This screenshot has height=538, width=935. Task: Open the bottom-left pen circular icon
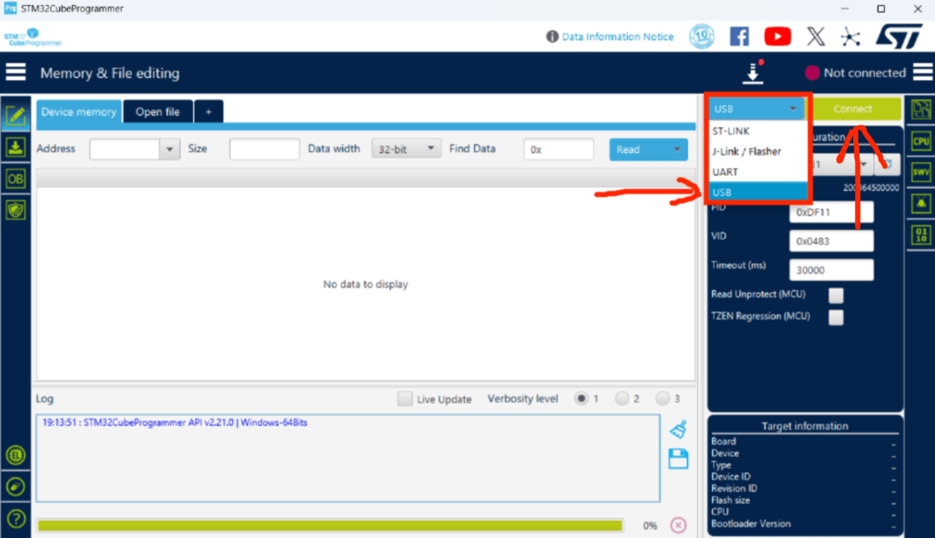16,487
